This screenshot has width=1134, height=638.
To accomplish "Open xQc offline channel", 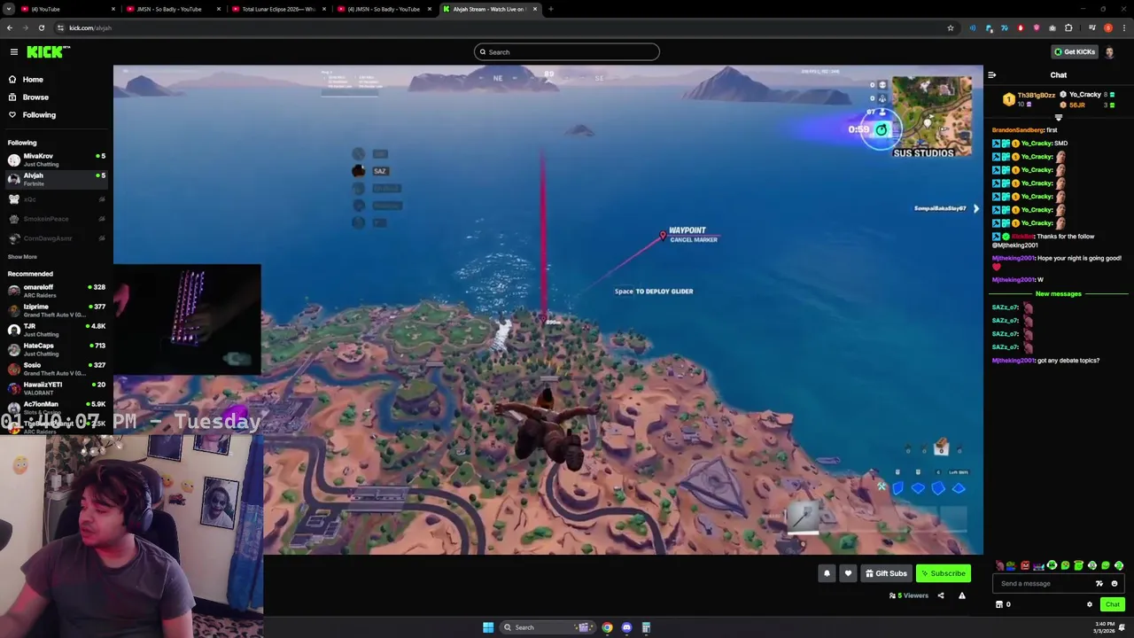I will (x=55, y=199).
